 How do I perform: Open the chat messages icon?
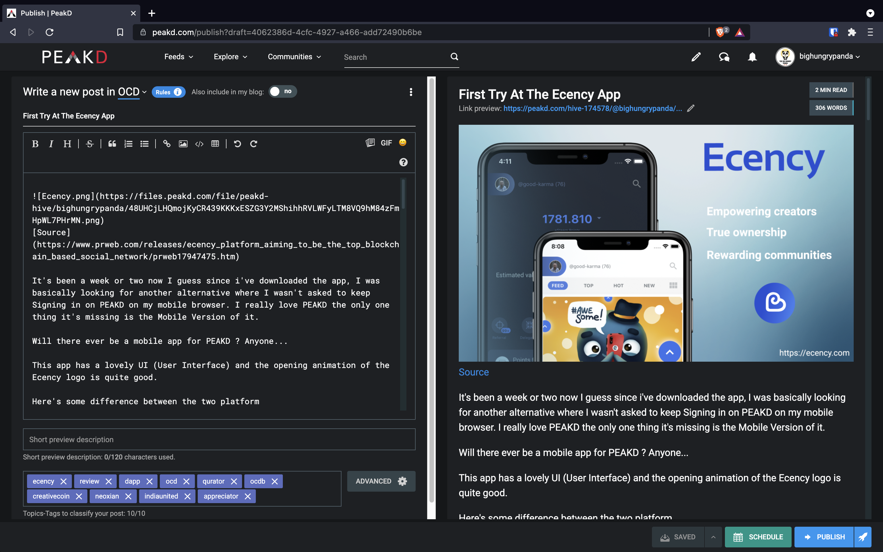(724, 57)
